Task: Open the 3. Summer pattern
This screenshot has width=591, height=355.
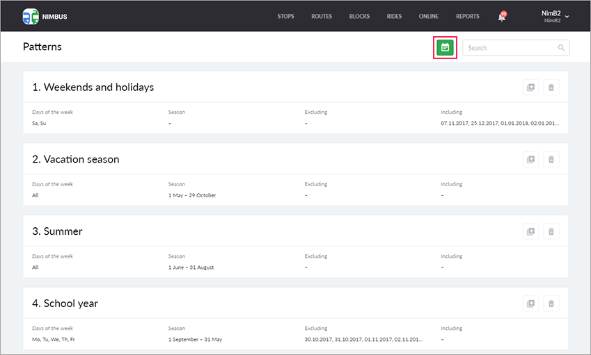Action: click(x=57, y=231)
